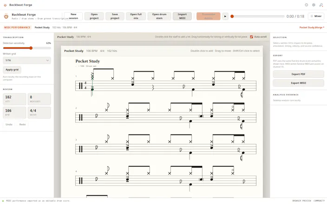Viewport: 327px width, 204px height.
Task: Start a New session
Action: 73,16
